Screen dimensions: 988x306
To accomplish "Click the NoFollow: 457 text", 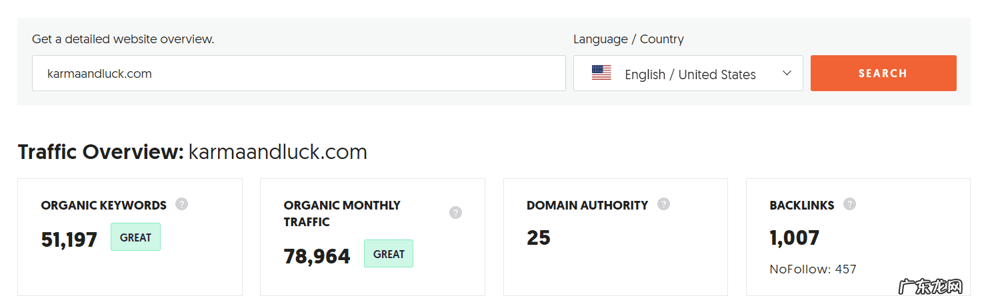I will (x=813, y=269).
